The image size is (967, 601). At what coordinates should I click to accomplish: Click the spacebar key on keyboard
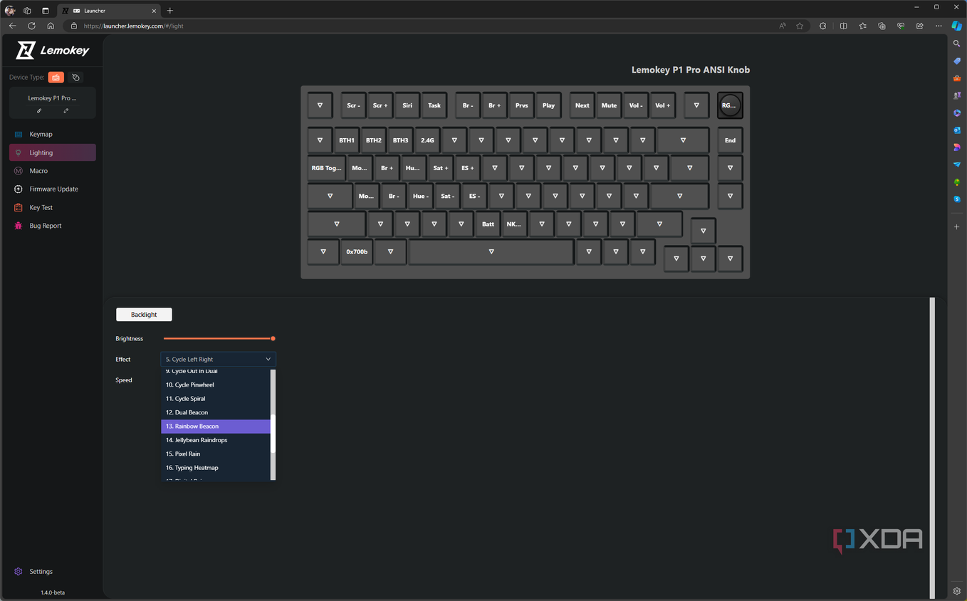[491, 251]
